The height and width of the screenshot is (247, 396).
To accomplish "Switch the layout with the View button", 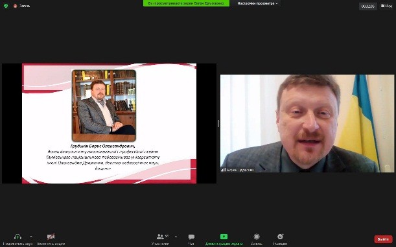I will tap(386, 6).
